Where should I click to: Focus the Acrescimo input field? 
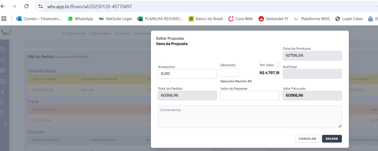[187, 74]
